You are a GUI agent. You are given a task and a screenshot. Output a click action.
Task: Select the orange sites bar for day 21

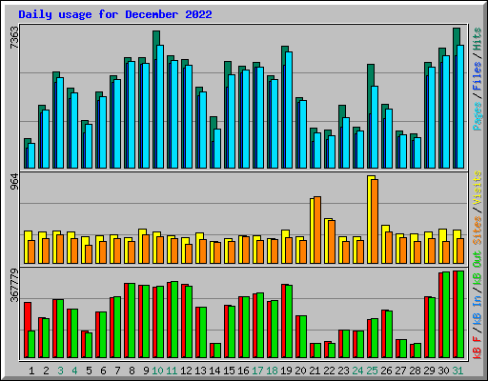(x=317, y=230)
